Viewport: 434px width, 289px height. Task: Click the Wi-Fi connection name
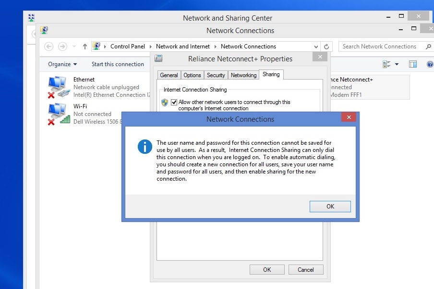80,106
